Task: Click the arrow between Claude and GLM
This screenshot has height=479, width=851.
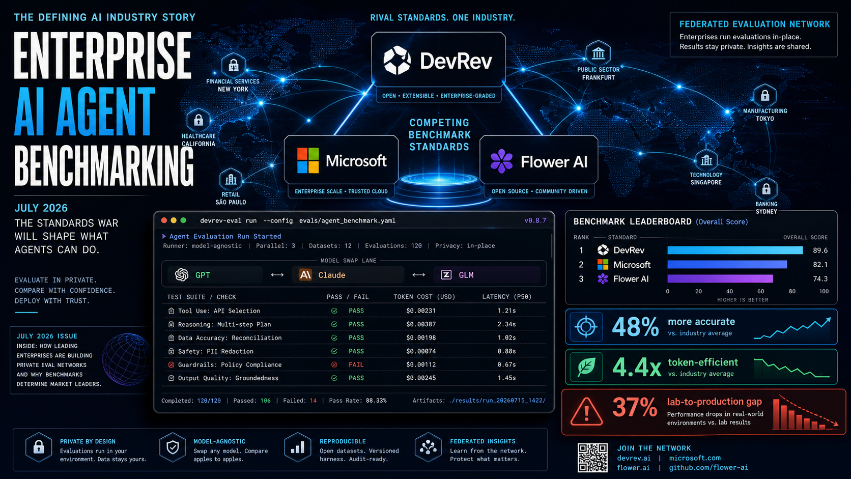Action: [x=419, y=275]
